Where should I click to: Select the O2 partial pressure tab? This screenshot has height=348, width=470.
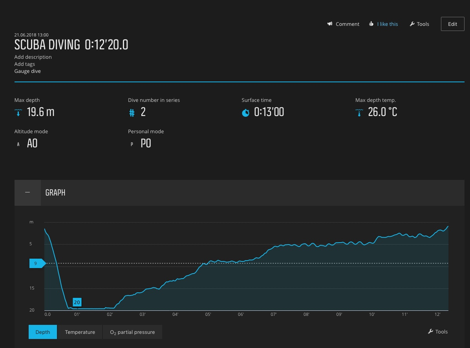132,332
